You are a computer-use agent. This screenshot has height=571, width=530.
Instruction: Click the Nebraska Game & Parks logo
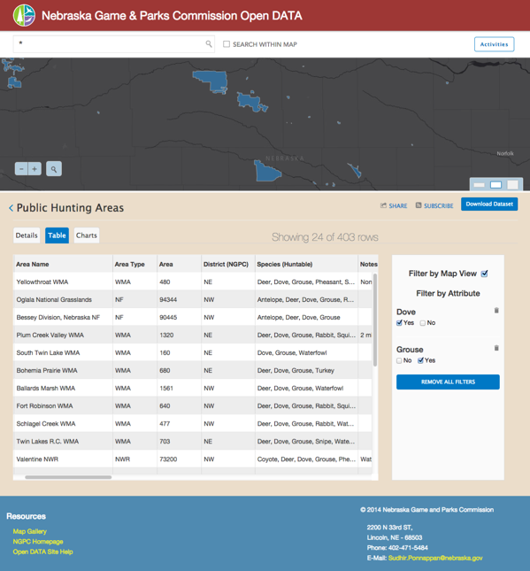pos(24,15)
